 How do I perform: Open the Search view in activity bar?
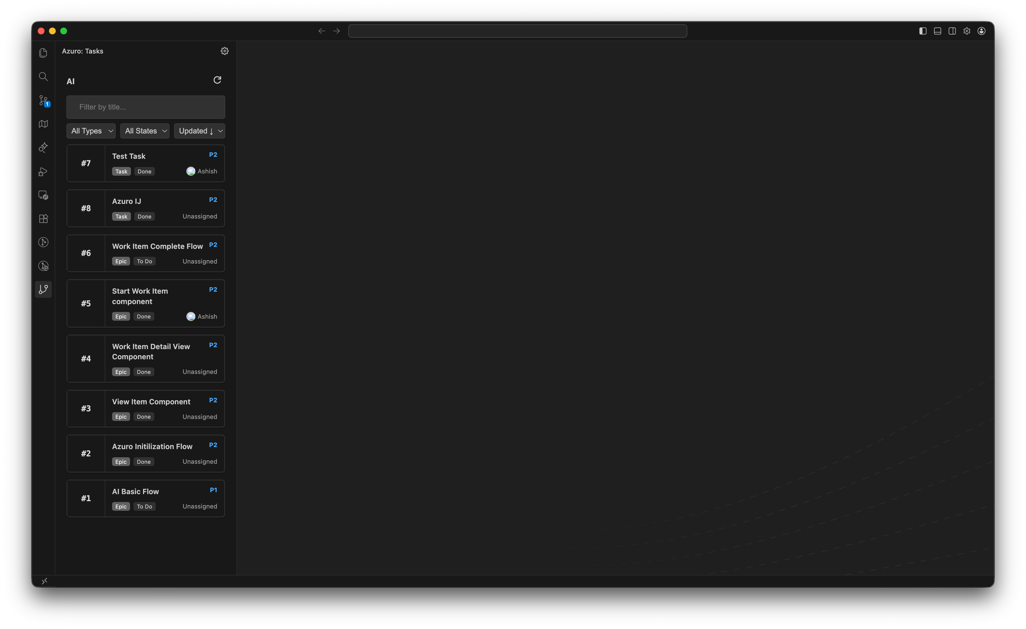point(43,77)
